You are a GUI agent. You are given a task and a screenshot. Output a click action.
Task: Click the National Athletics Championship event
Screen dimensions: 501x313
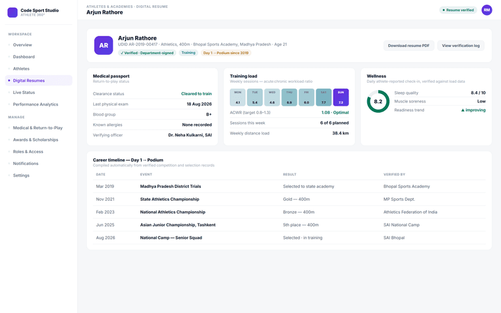click(x=172, y=212)
